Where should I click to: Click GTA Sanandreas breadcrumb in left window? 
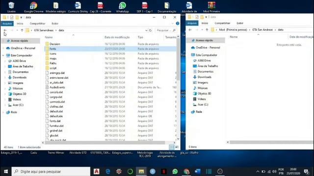pos(44,30)
